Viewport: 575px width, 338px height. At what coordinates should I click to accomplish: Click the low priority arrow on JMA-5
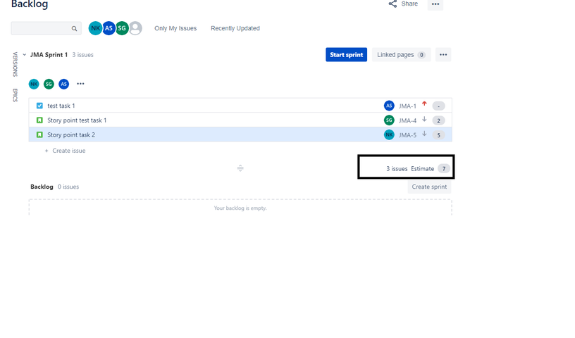[424, 134]
